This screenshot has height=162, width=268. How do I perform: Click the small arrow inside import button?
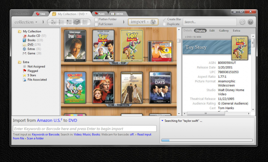148,22
